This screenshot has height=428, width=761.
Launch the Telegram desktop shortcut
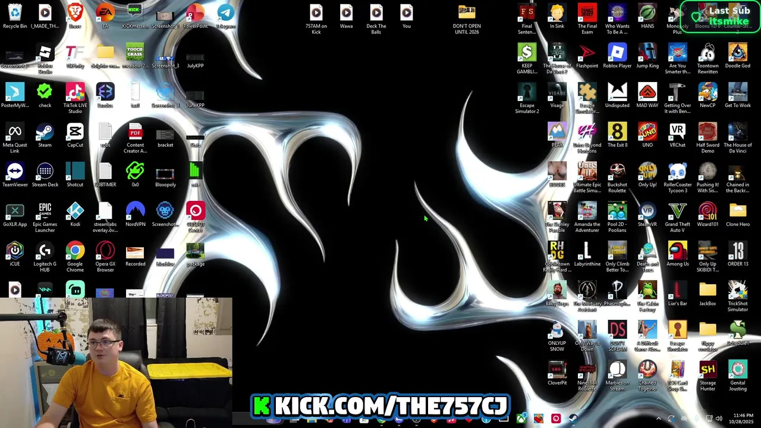click(x=225, y=17)
